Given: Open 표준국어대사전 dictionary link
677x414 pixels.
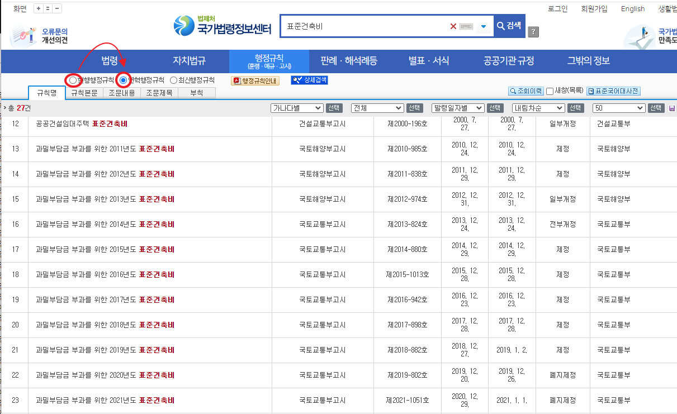Looking at the screenshot, I should pos(613,91).
